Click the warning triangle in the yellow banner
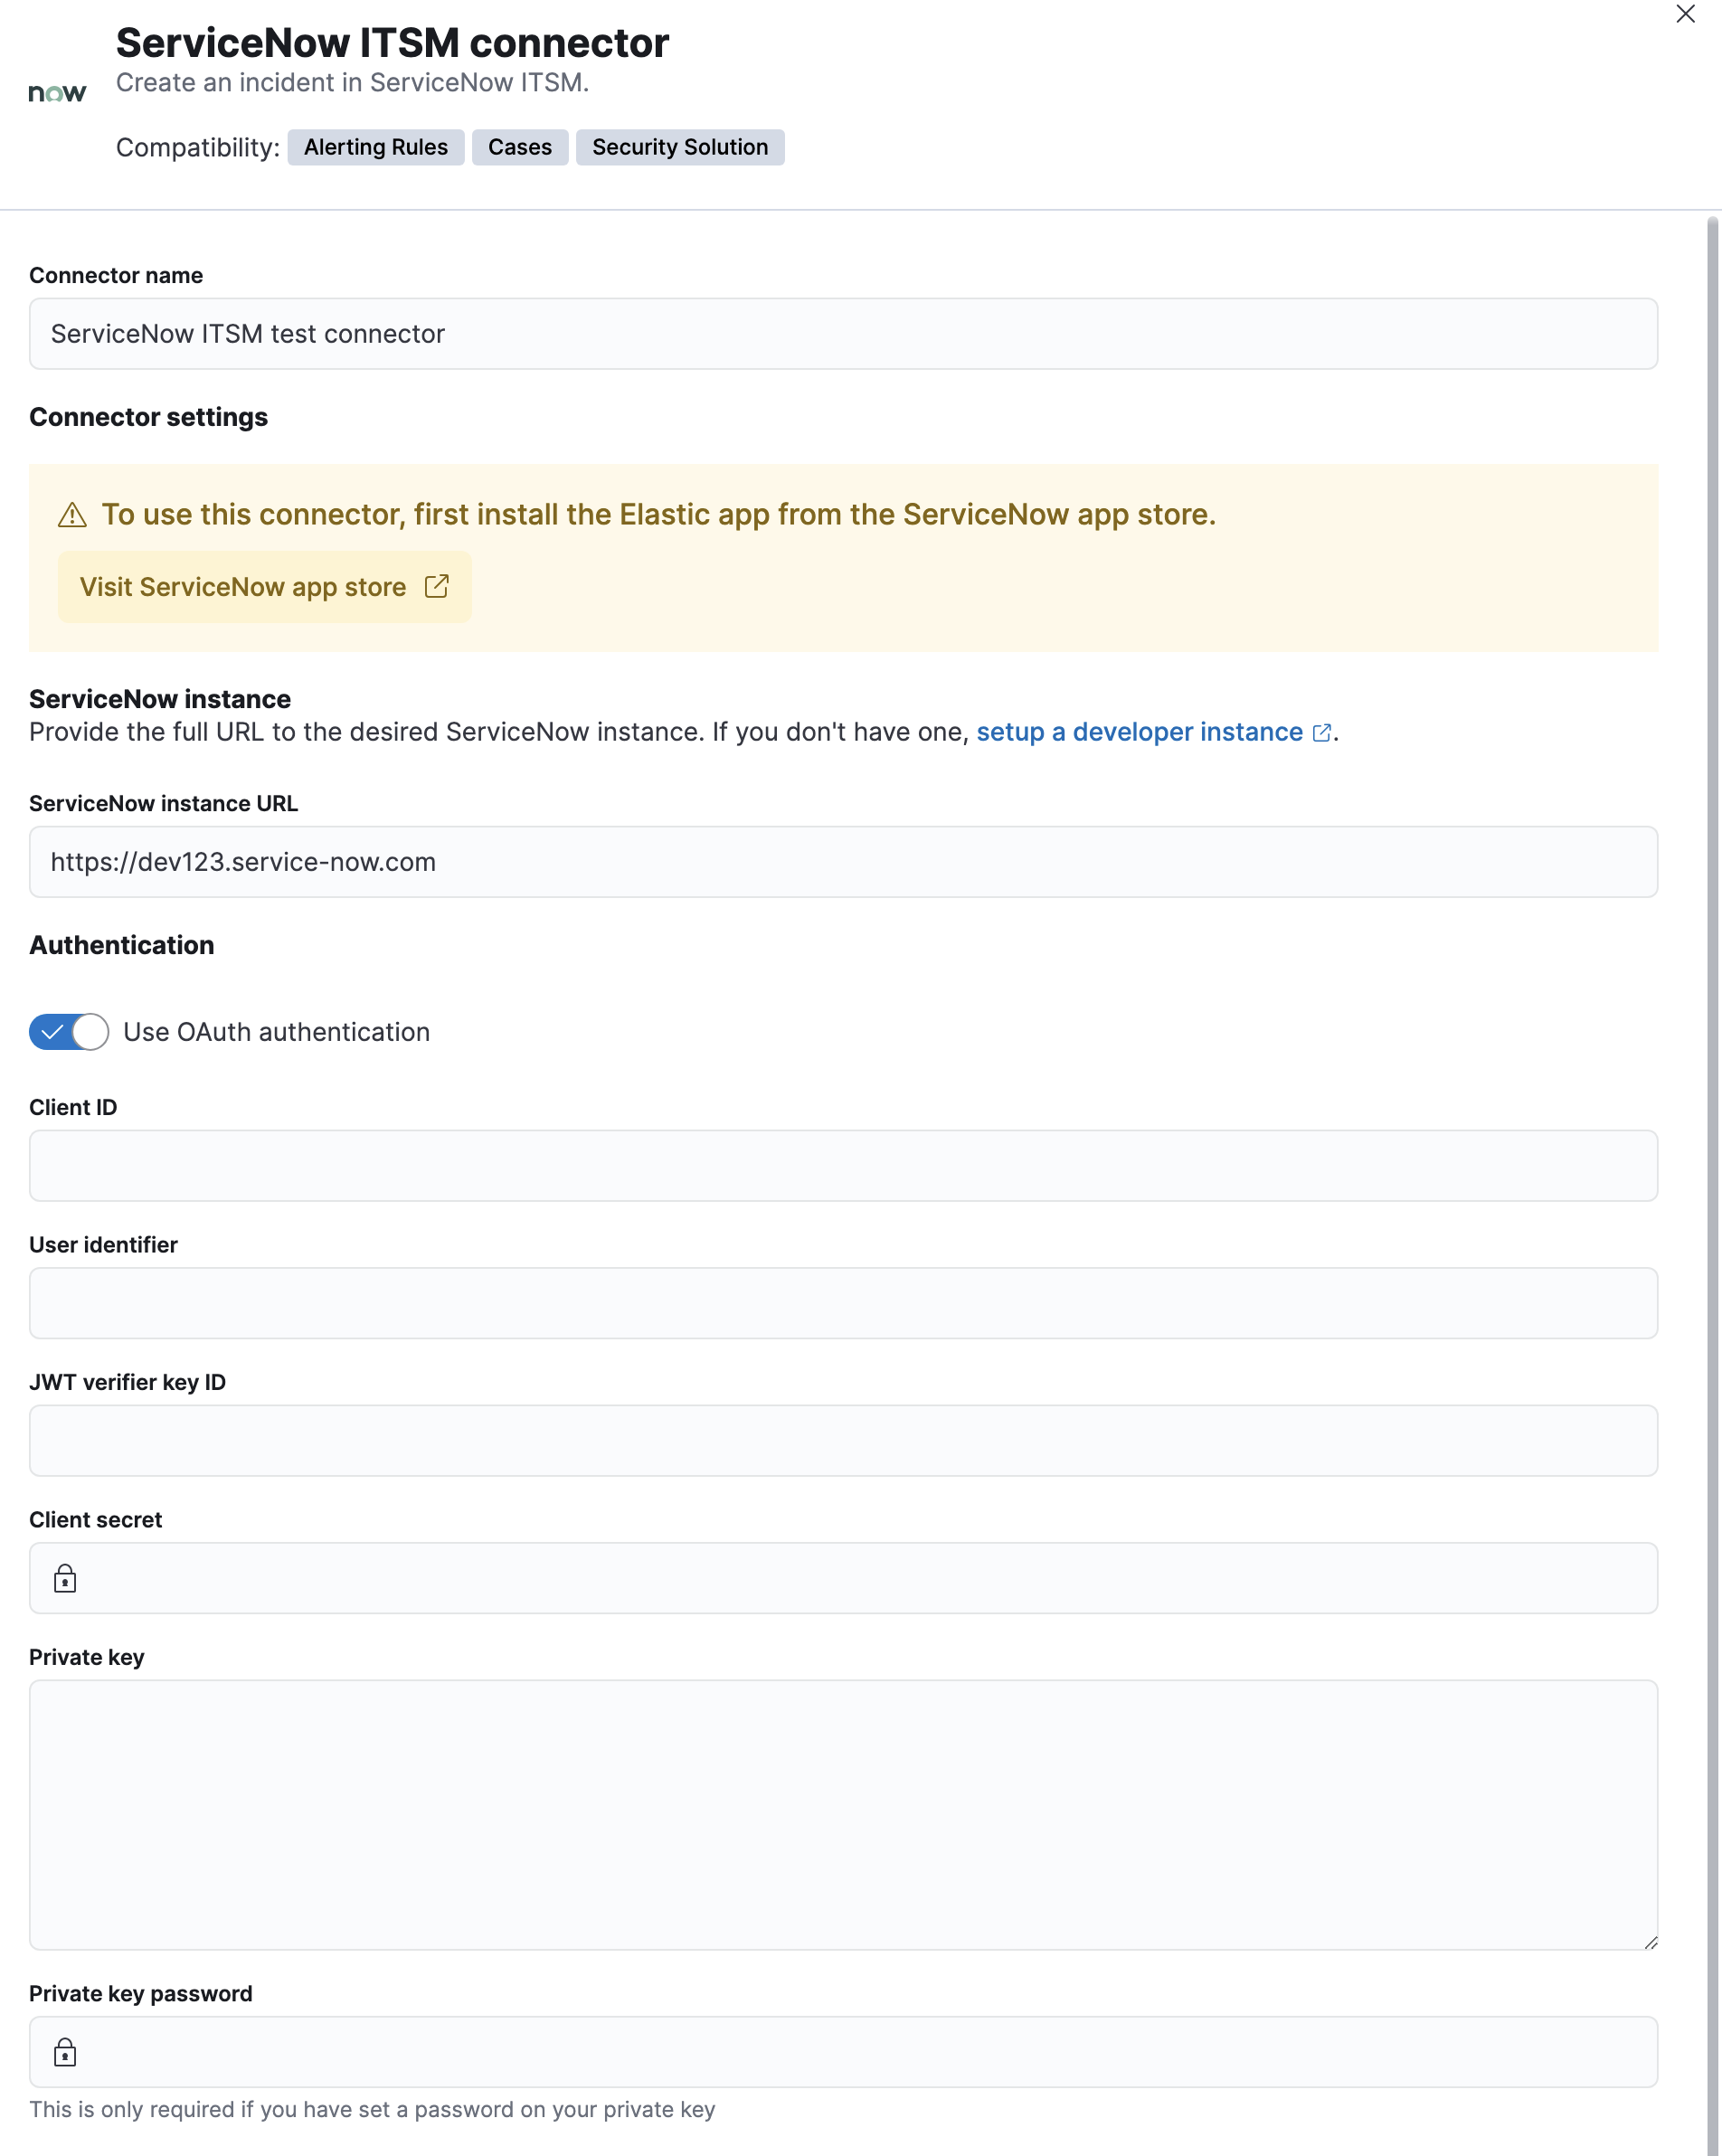 tap(72, 515)
